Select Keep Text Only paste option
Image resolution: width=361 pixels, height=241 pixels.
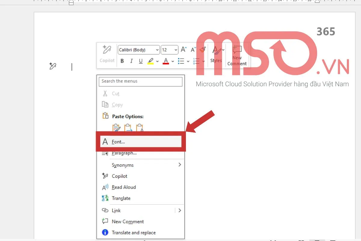coord(140,128)
